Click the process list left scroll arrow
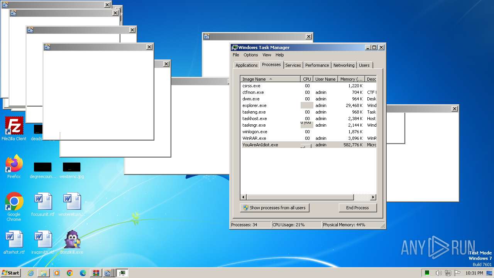 pos(244,197)
